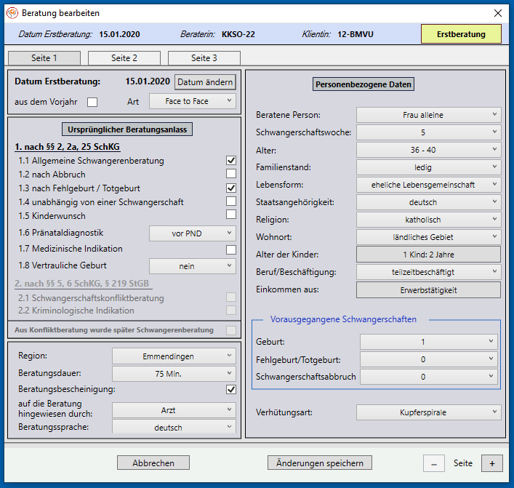This screenshot has height=488, width=514.
Task: Click the yellow Erstberatung button
Action: pos(461,34)
